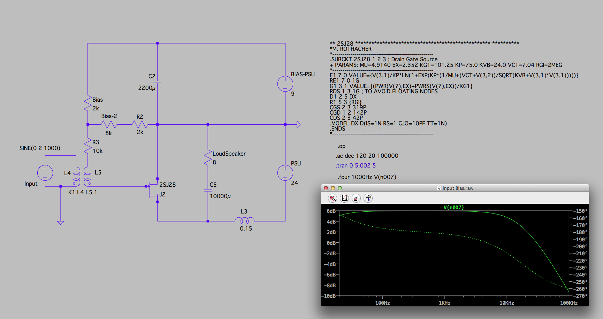The width and height of the screenshot is (603, 319).
Task: Click the .ENDS line of subcircuit
Action: [337, 129]
